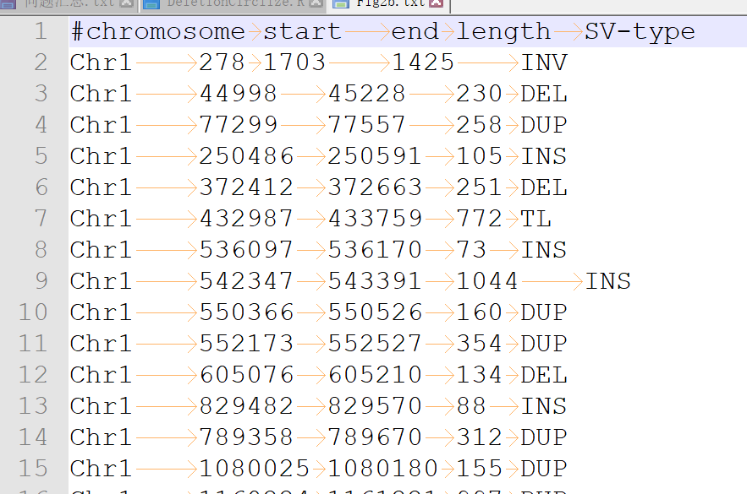Click the TL type on line 7
The width and height of the screenshot is (747, 494).
pyautogui.click(x=536, y=219)
